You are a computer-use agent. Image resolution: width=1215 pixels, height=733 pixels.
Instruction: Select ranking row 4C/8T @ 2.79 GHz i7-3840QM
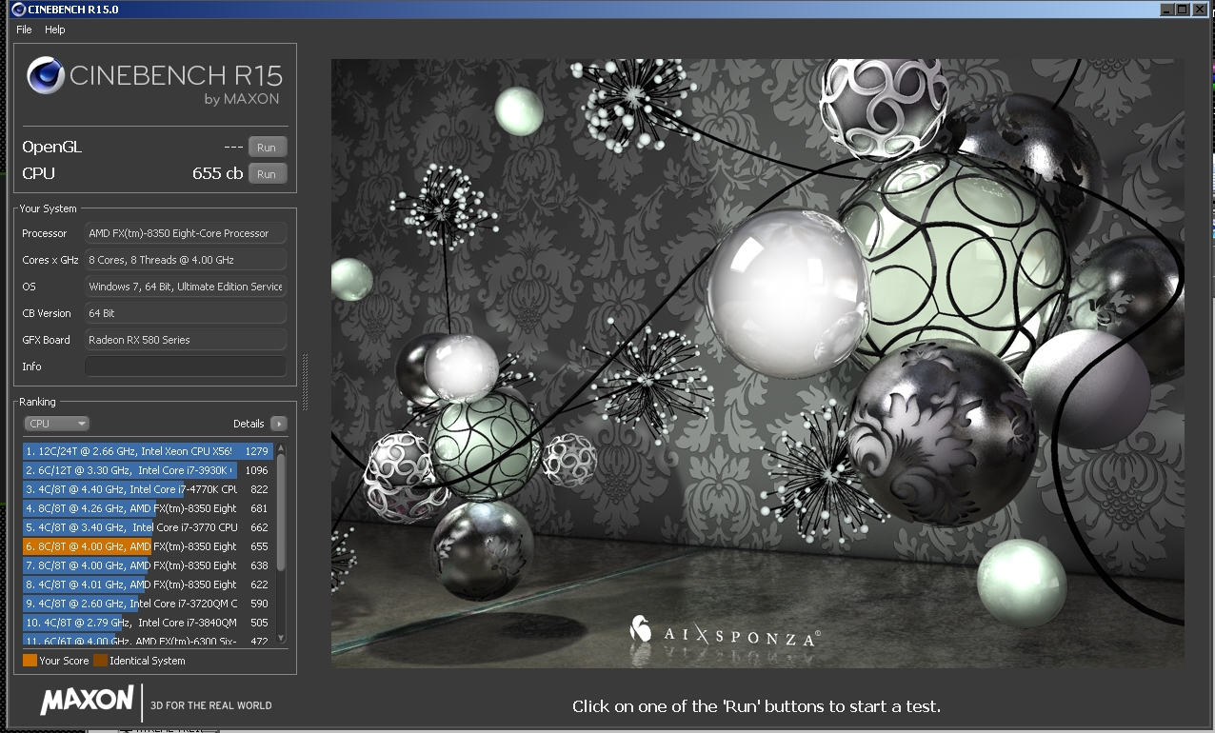tap(148, 623)
